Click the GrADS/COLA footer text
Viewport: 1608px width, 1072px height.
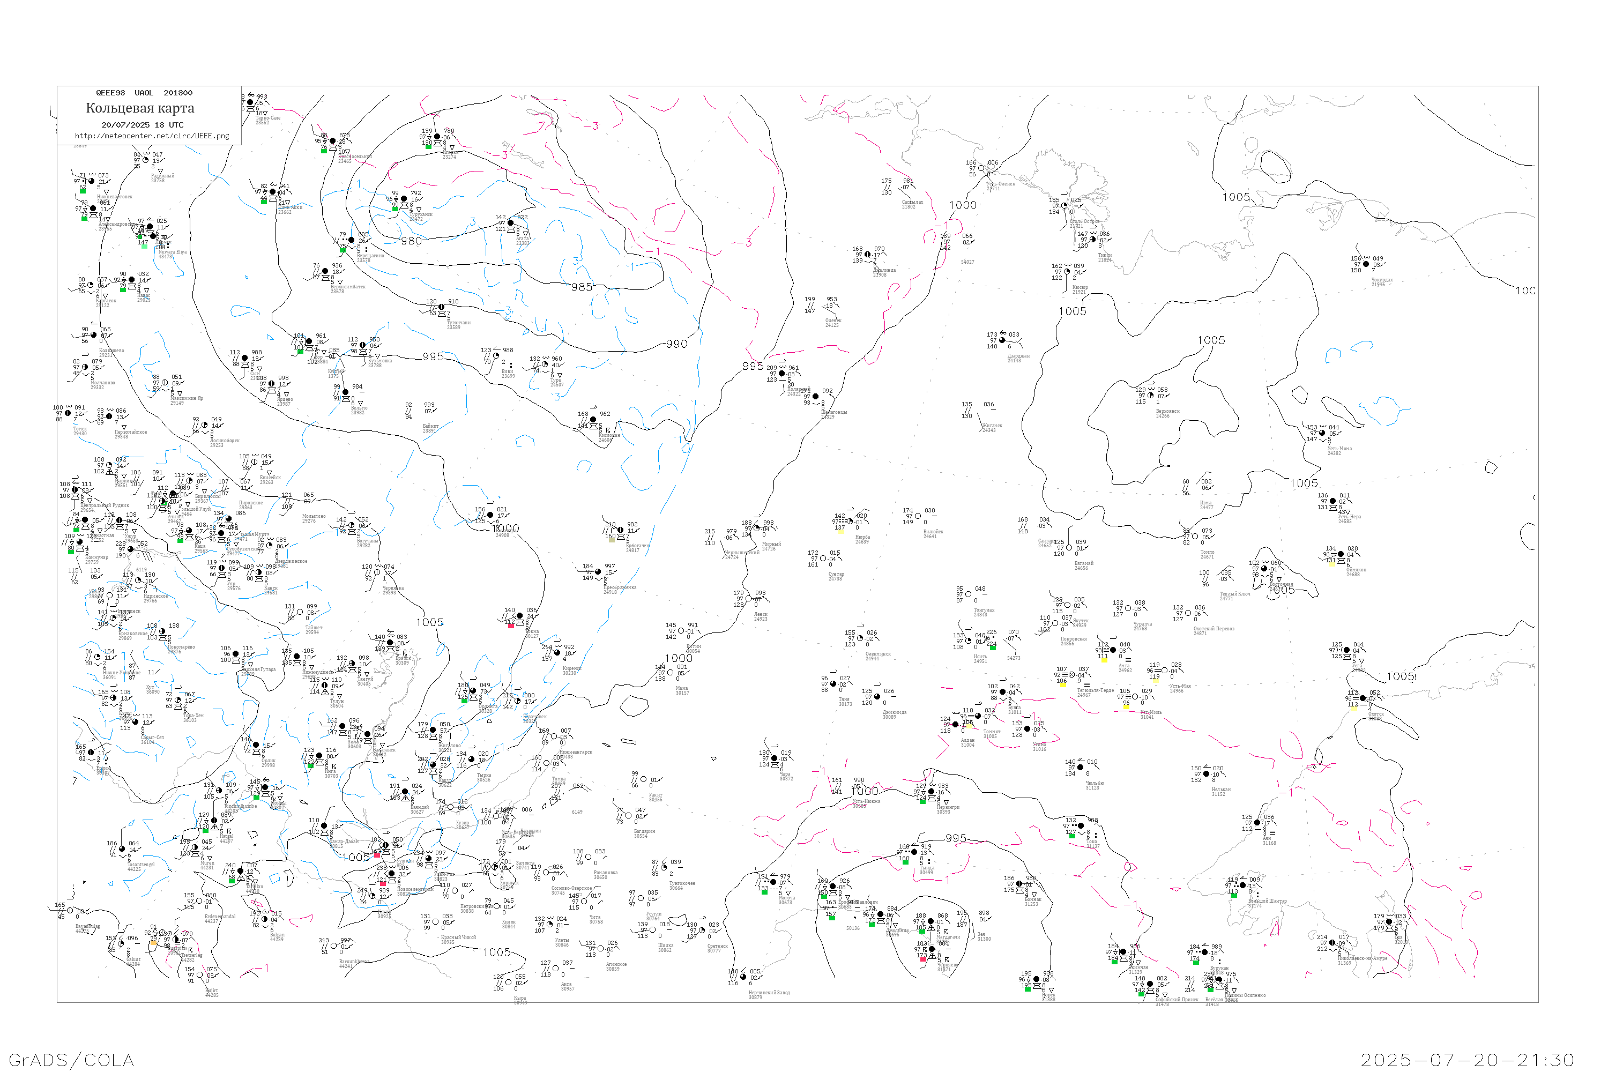click(x=71, y=1060)
